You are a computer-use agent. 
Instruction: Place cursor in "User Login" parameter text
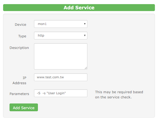[56, 93]
